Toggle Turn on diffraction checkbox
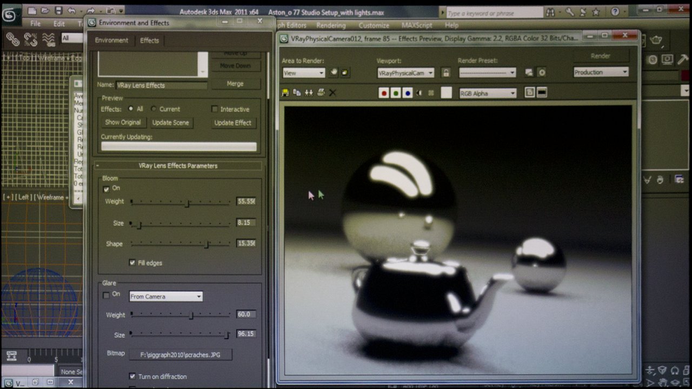This screenshot has height=389, width=692. [132, 376]
